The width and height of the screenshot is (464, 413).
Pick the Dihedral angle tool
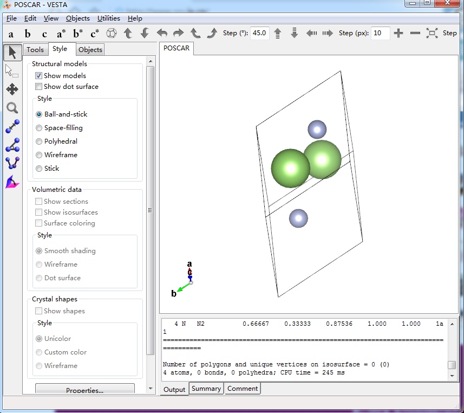tap(12, 163)
